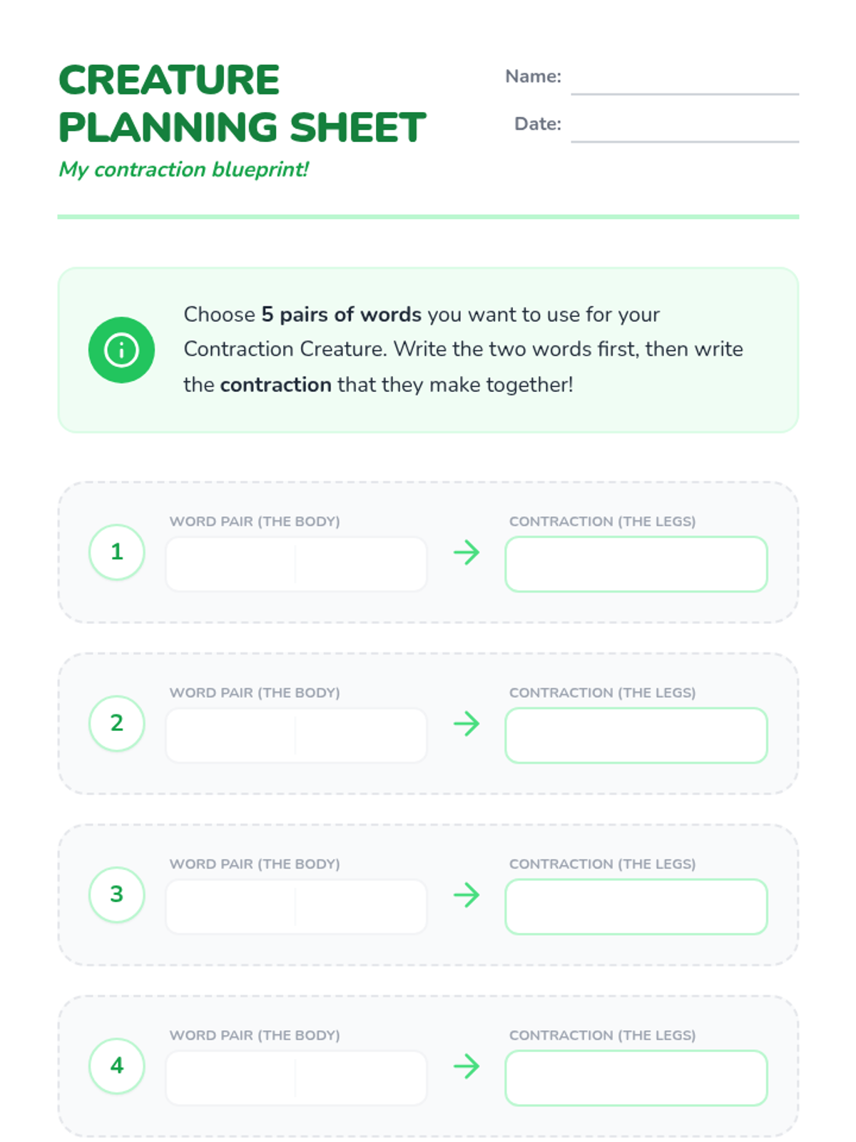Click row 1 word pair box
The width and height of the screenshot is (856, 1142).
296,564
